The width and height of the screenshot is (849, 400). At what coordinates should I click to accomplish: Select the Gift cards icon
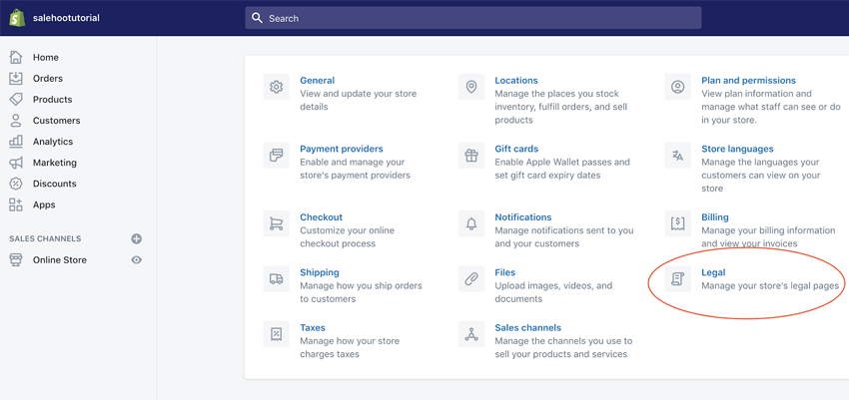click(x=471, y=156)
